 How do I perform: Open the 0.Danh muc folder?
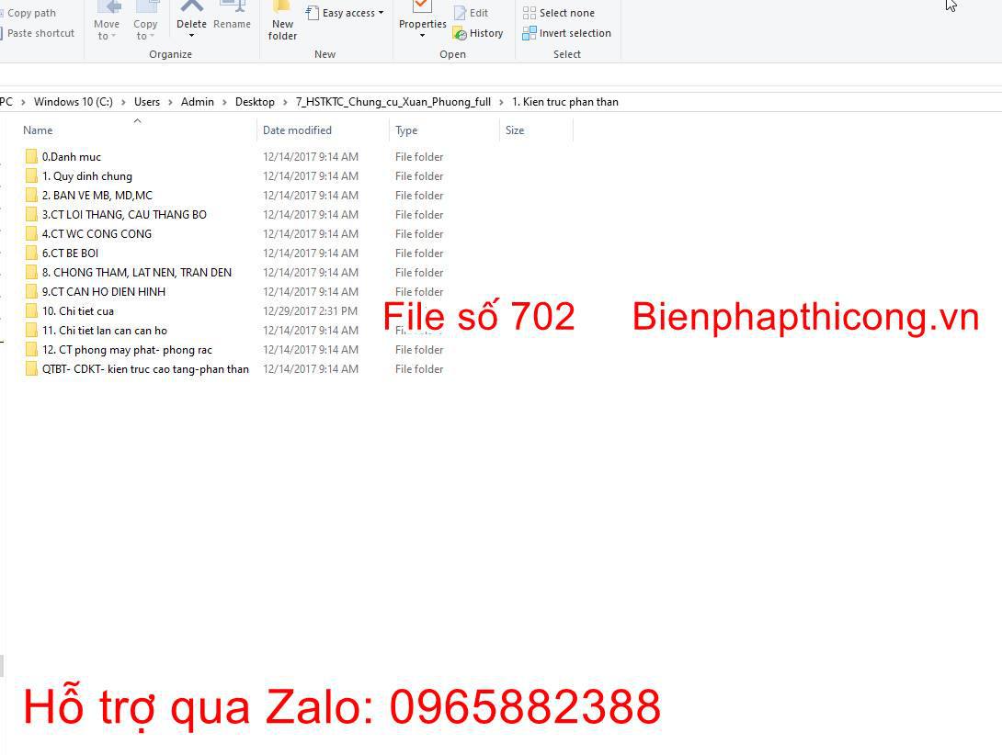coord(71,157)
